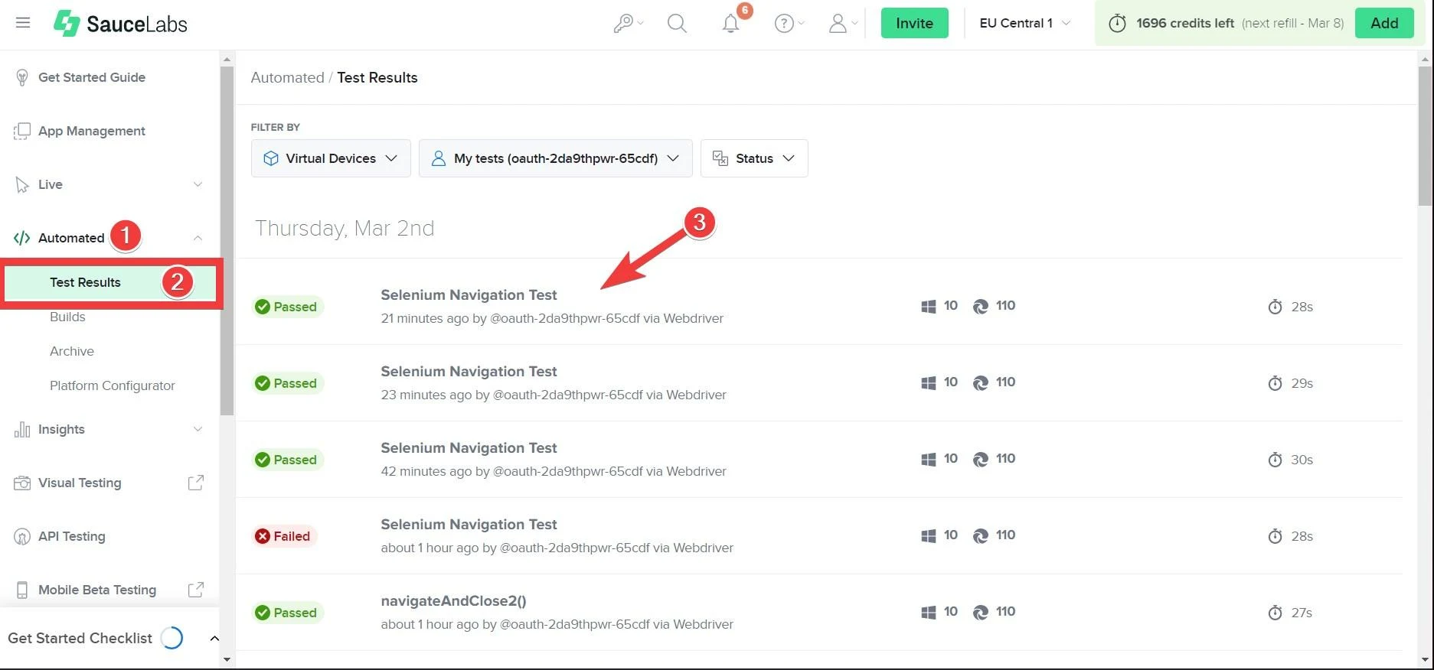1434x670 pixels.
Task: Open Selenium Navigation Test from 21 minutes ago
Action: (x=469, y=294)
